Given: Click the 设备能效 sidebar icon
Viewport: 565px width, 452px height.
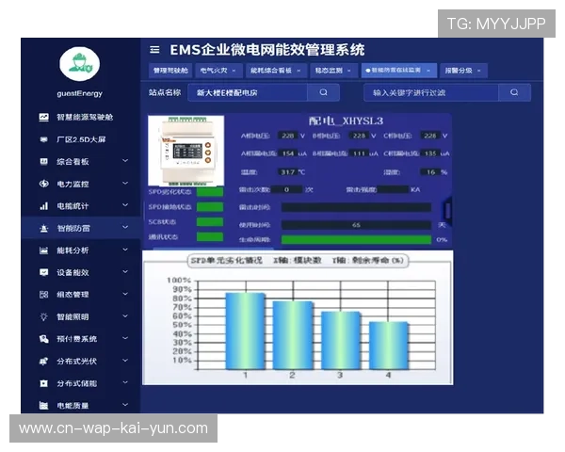Looking at the screenshot, I should [x=43, y=272].
